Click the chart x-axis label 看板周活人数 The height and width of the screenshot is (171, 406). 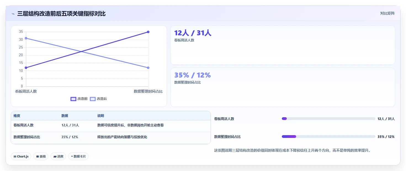pos(26,91)
